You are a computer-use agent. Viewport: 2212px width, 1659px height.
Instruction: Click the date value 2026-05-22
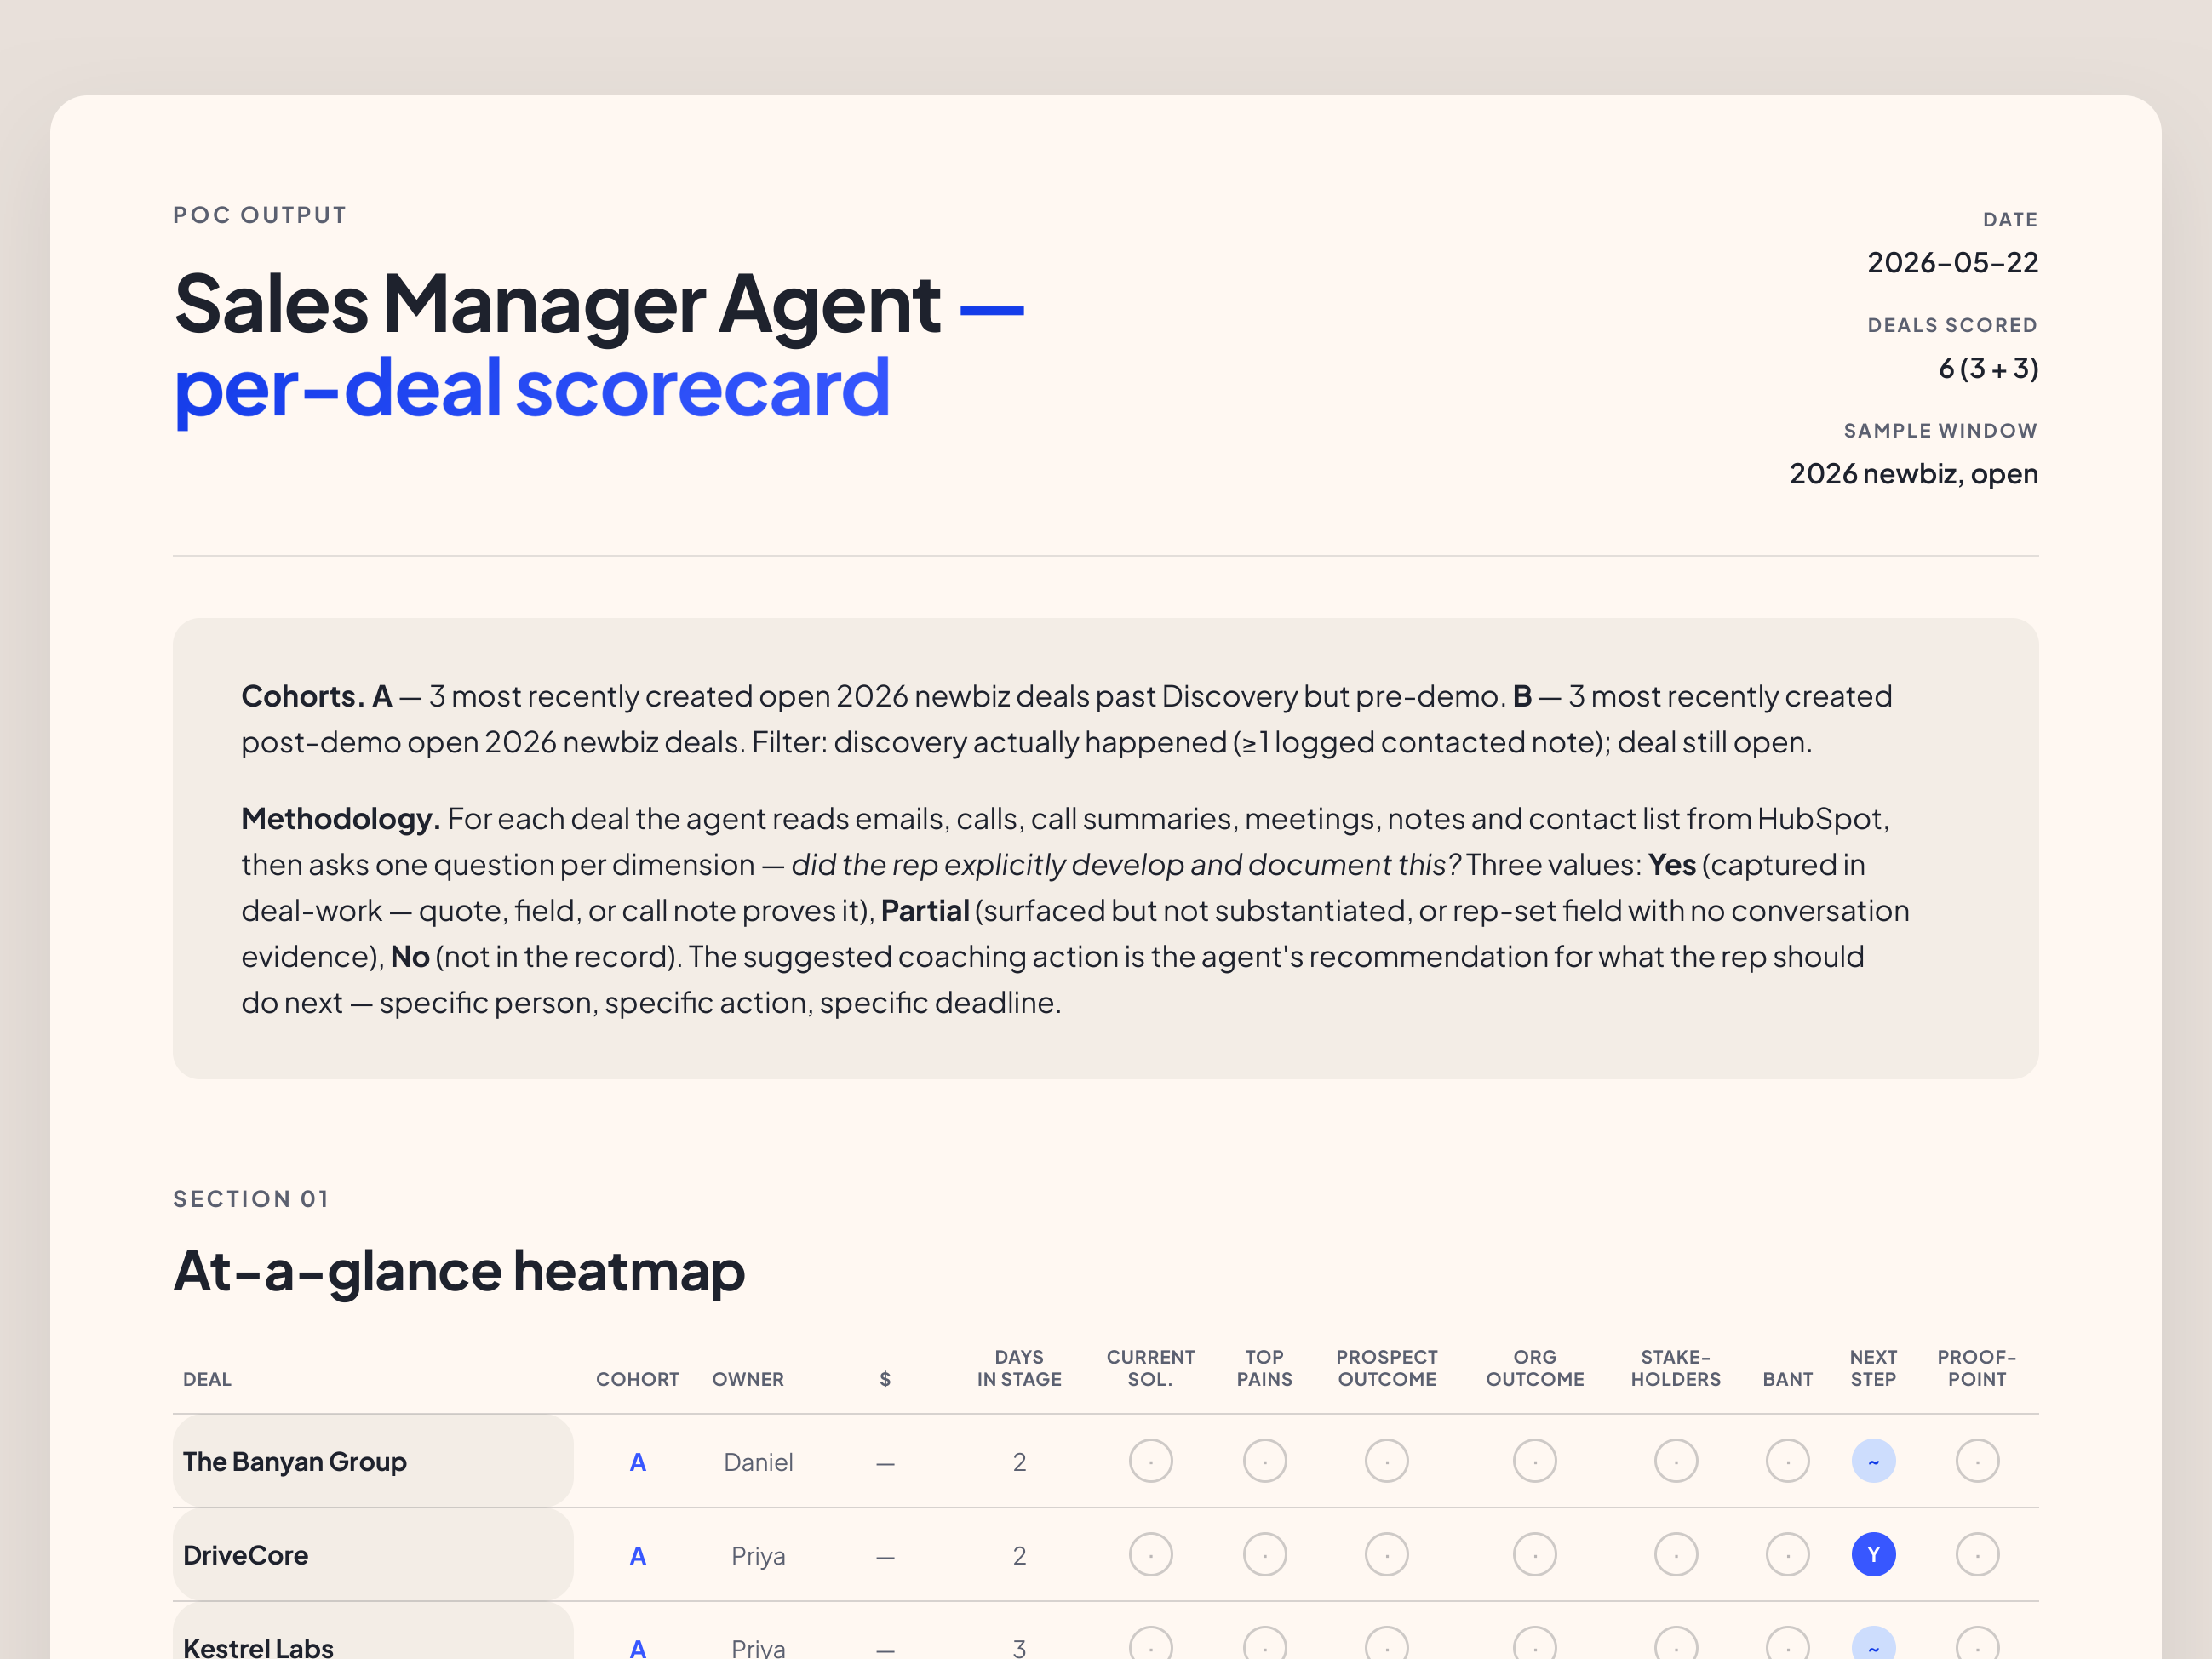tap(1952, 262)
